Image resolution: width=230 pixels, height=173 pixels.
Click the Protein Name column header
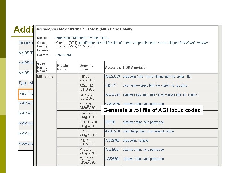click(x=68, y=67)
